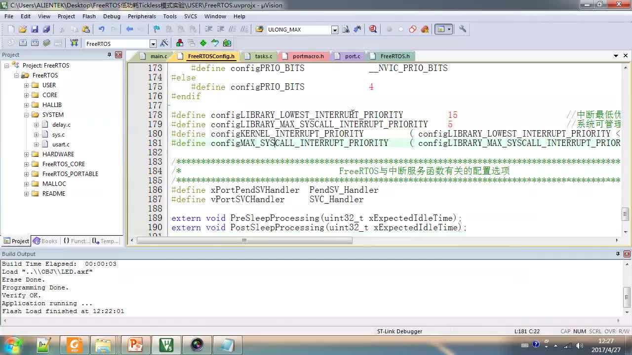Image resolution: width=632 pixels, height=355 pixels.
Task: Collapse the Project: FreeRTOS root node
Action: click(x=6, y=65)
